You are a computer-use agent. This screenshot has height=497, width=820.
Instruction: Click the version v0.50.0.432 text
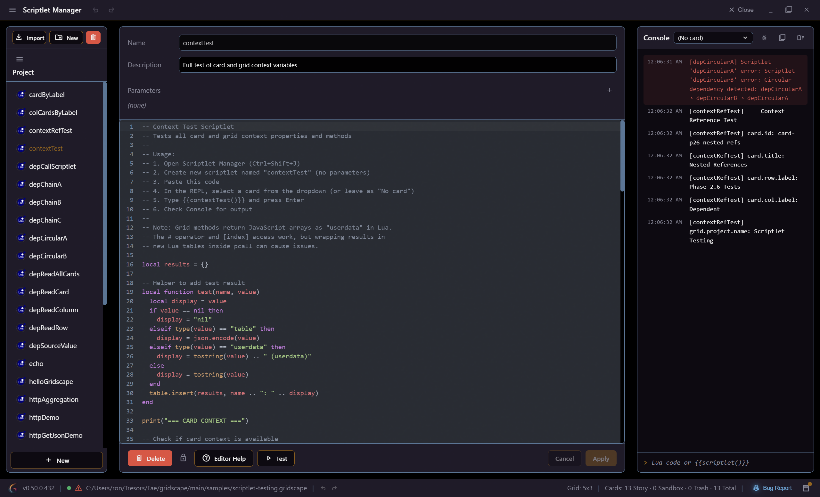pyautogui.click(x=39, y=488)
